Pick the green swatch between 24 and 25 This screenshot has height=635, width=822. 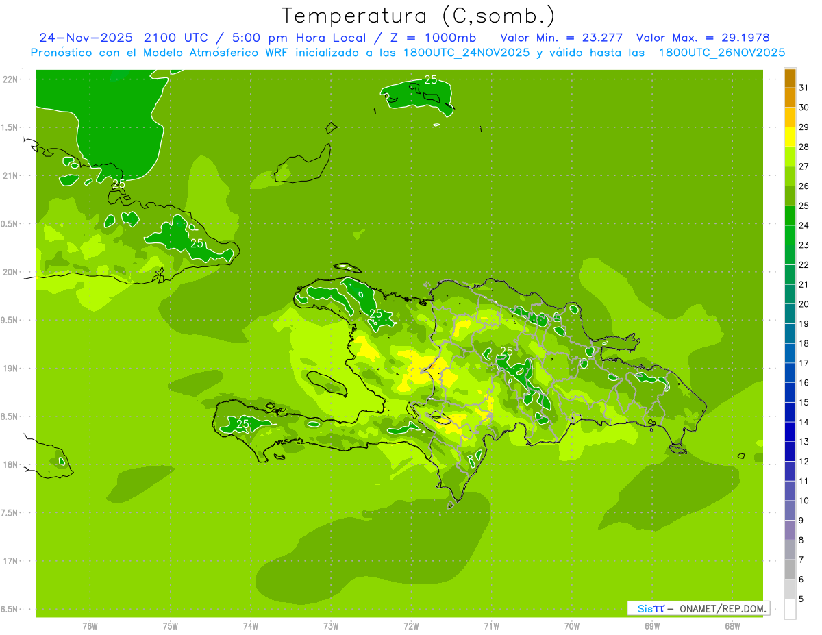tap(790, 216)
